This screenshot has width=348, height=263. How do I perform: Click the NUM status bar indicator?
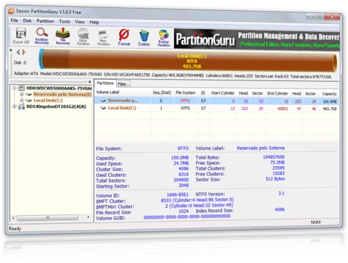[316, 222]
